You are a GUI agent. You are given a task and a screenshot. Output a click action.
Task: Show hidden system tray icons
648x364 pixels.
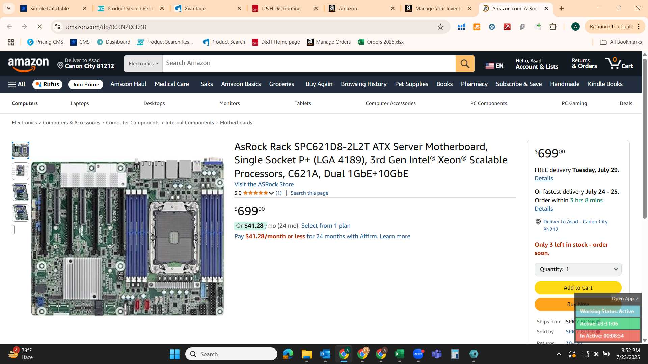point(559,354)
